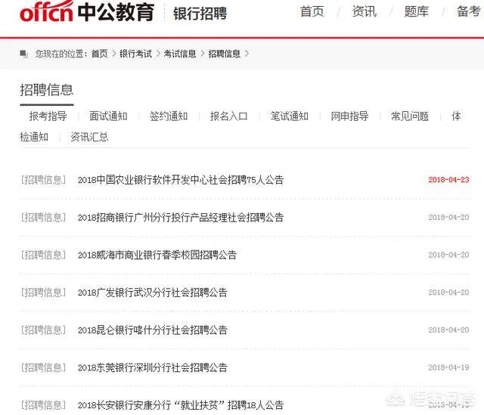Open 2018昆仑银行喀什分行社会招聘公告
This screenshot has width=484, height=415.
tap(153, 330)
